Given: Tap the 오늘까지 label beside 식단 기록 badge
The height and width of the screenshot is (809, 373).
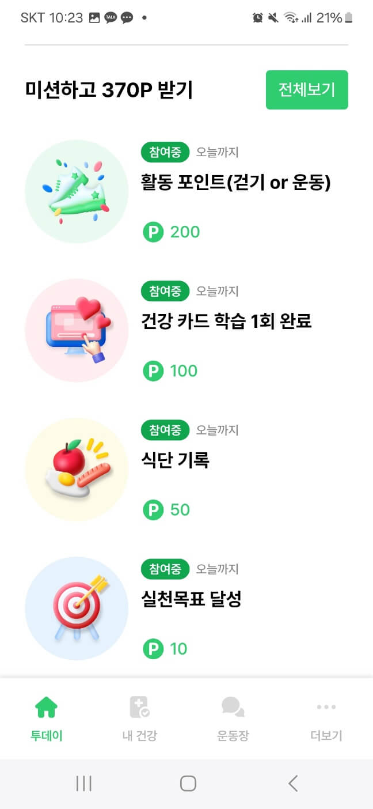Looking at the screenshot, I should pos(217,430).
